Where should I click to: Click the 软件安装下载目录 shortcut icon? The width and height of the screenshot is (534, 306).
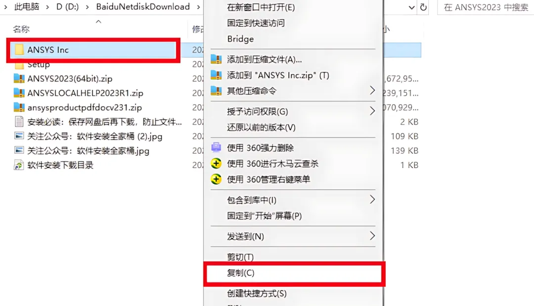coord(19,165)
